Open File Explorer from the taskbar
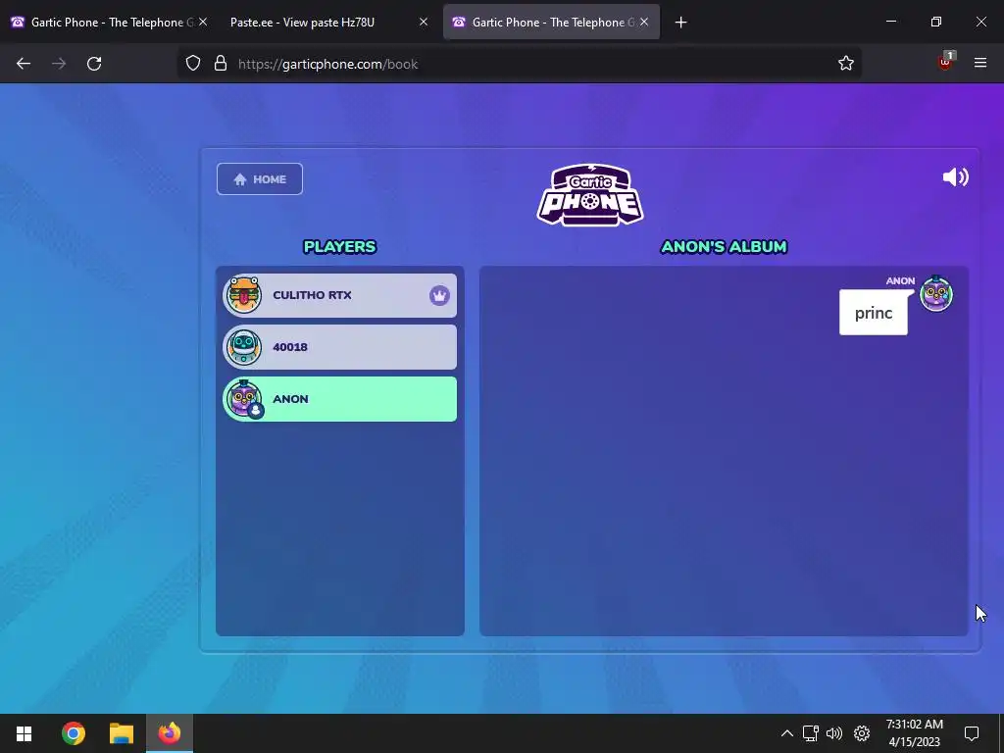 click(121, 733)
